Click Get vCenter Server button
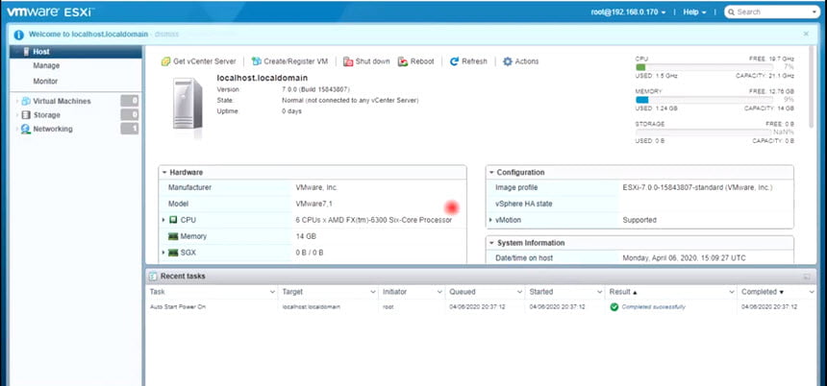The image size is (827, 386). click(199, 61)
